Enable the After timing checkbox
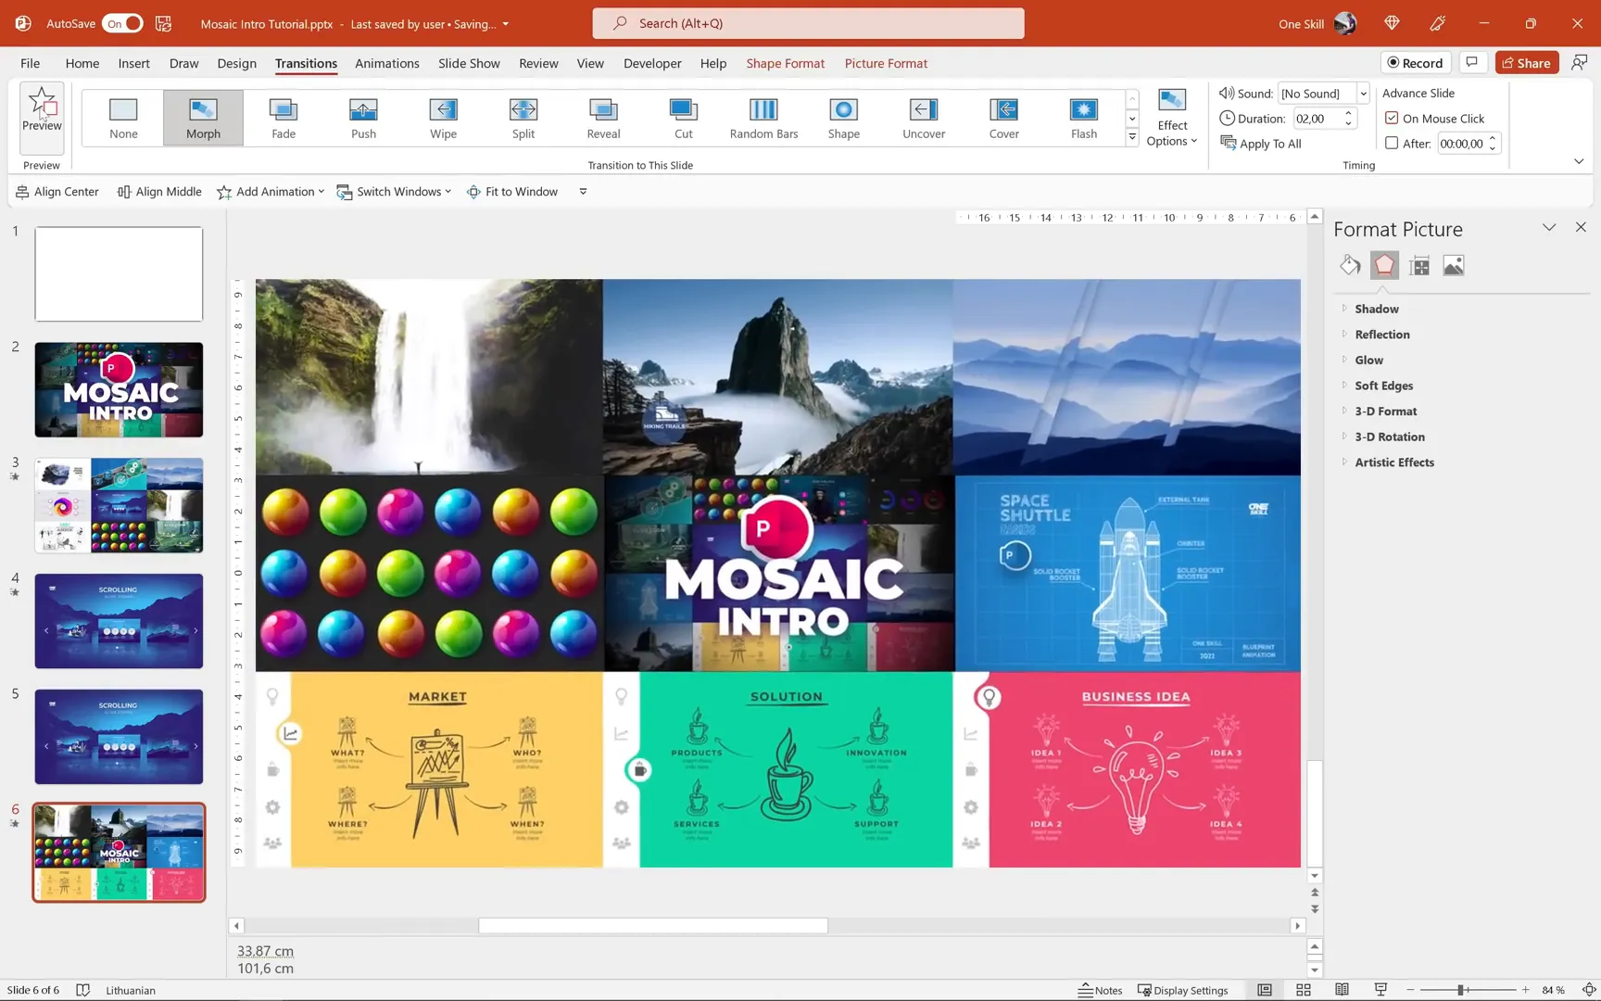Image resolution: width=1601 pixels, height=1001 pixels. (x=1392, y=143)
